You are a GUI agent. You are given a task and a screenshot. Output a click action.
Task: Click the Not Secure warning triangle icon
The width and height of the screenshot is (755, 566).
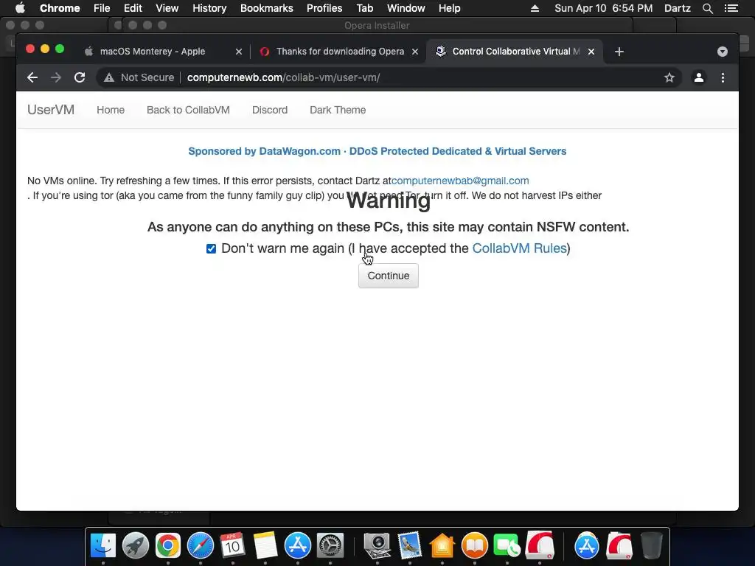[109, 77]
